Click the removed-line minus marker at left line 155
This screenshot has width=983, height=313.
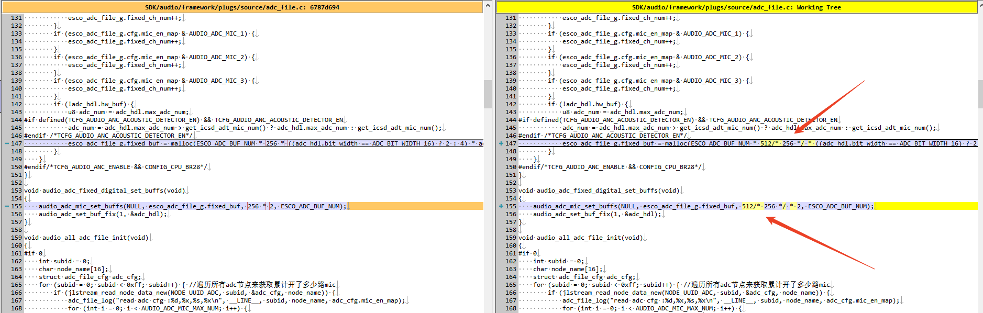(6, 206)
